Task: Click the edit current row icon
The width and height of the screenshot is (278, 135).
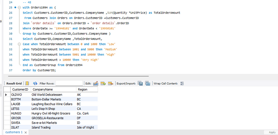Action: [96, 83]
